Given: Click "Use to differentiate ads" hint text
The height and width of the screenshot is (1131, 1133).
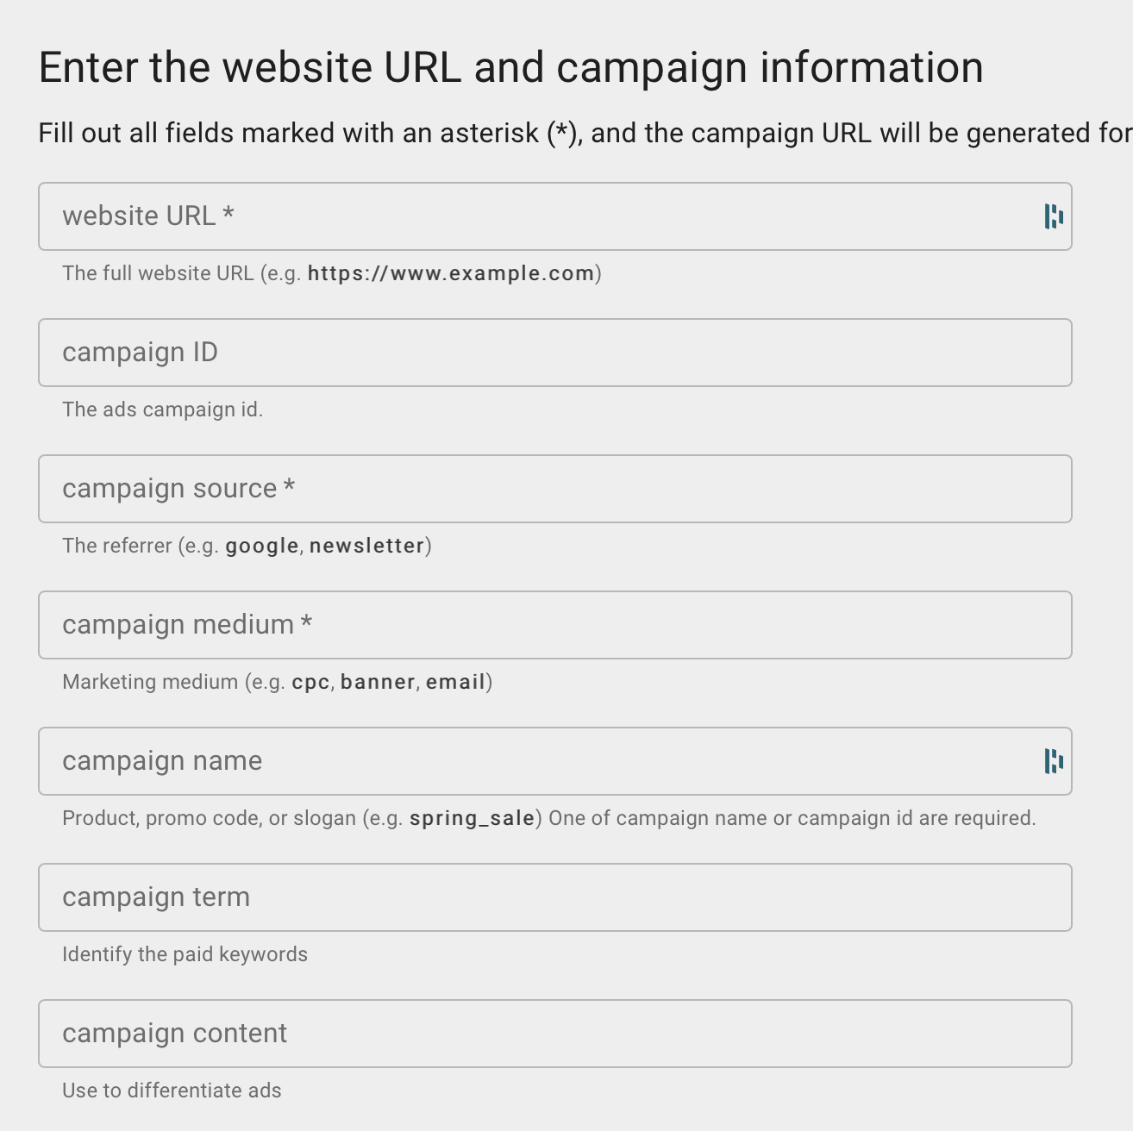Looking at the screenshot, I should click(x=172, y=1090).
